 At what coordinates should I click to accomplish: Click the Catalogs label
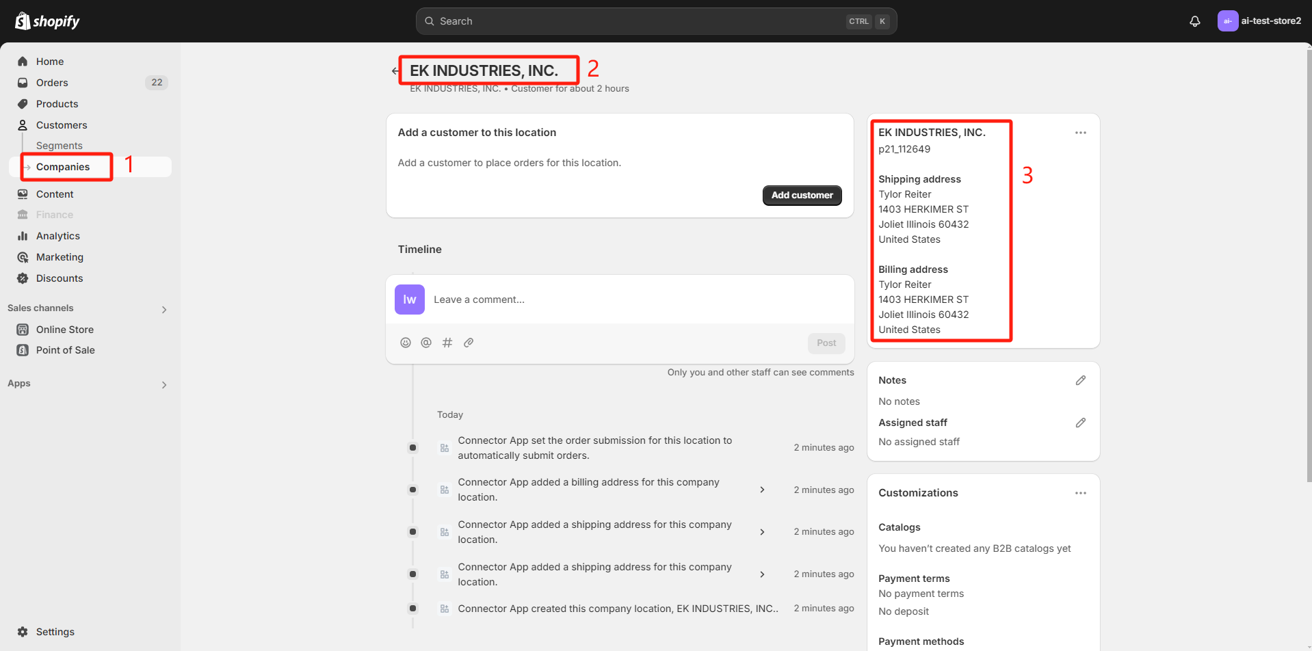coord(900,527)
